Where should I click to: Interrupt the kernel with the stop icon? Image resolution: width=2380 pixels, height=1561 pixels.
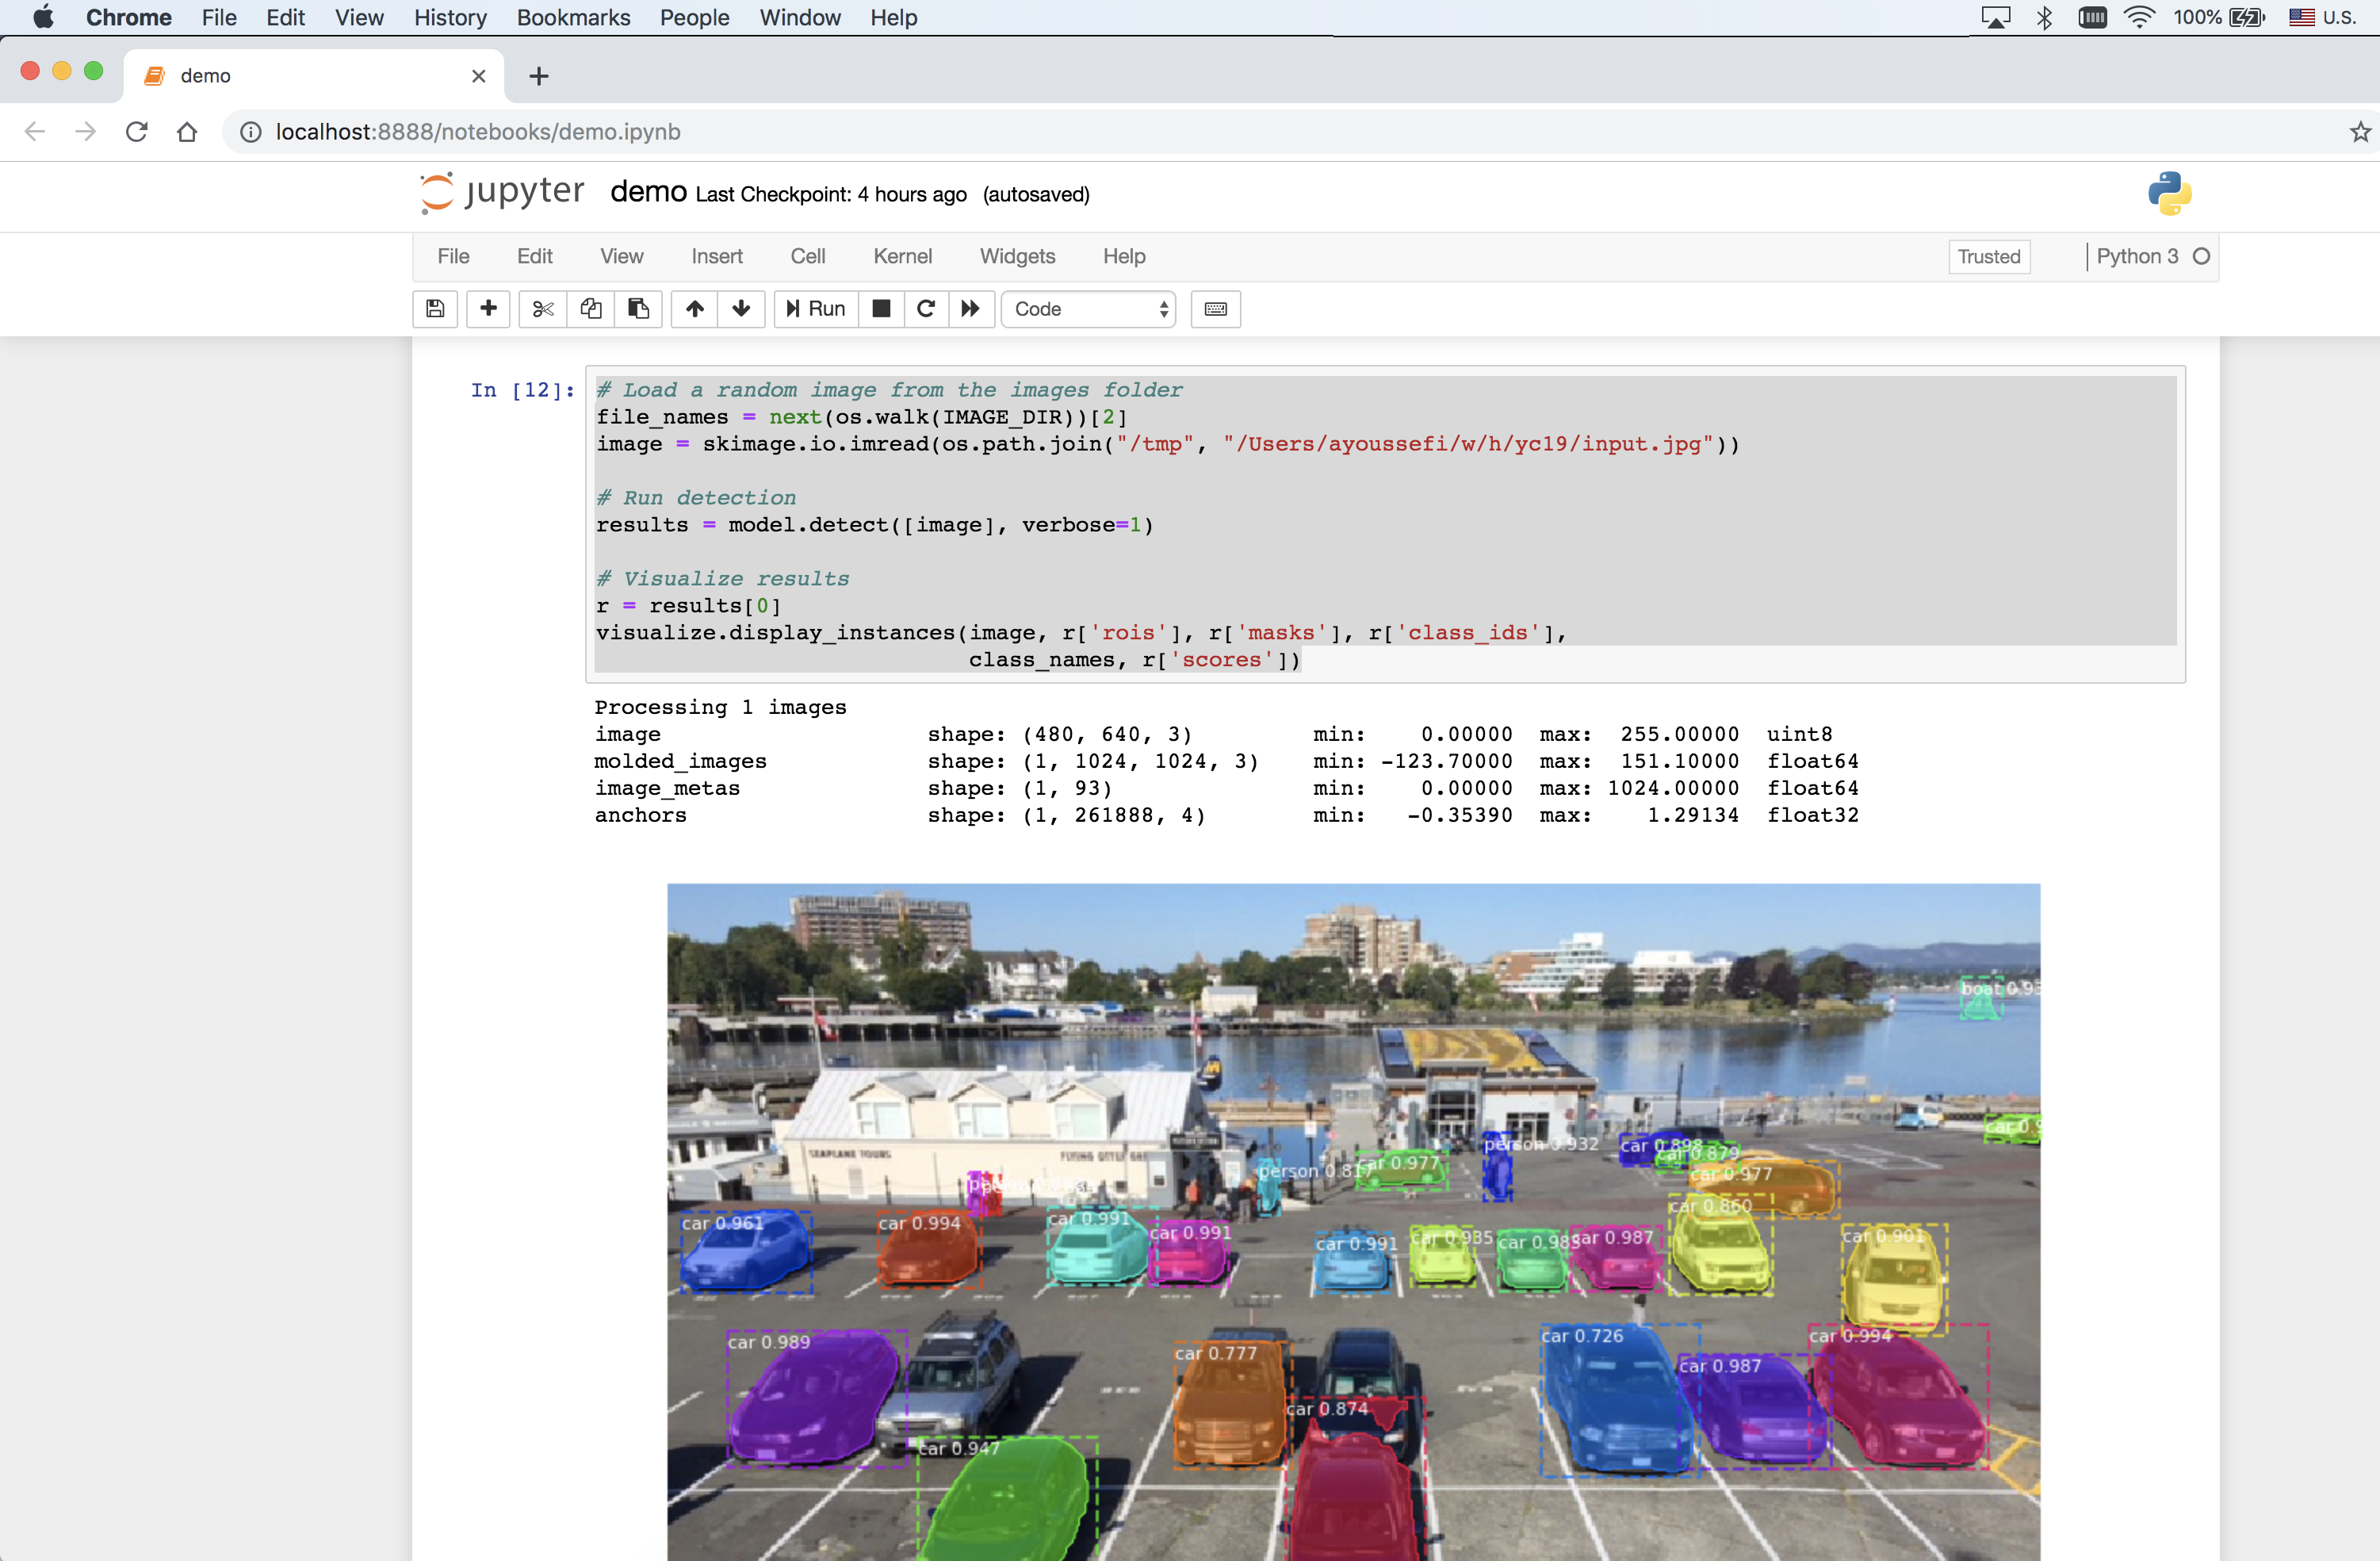881,309
